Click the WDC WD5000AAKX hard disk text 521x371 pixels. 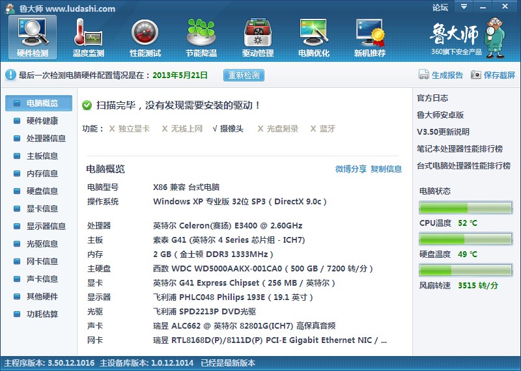tap(263, 269)
